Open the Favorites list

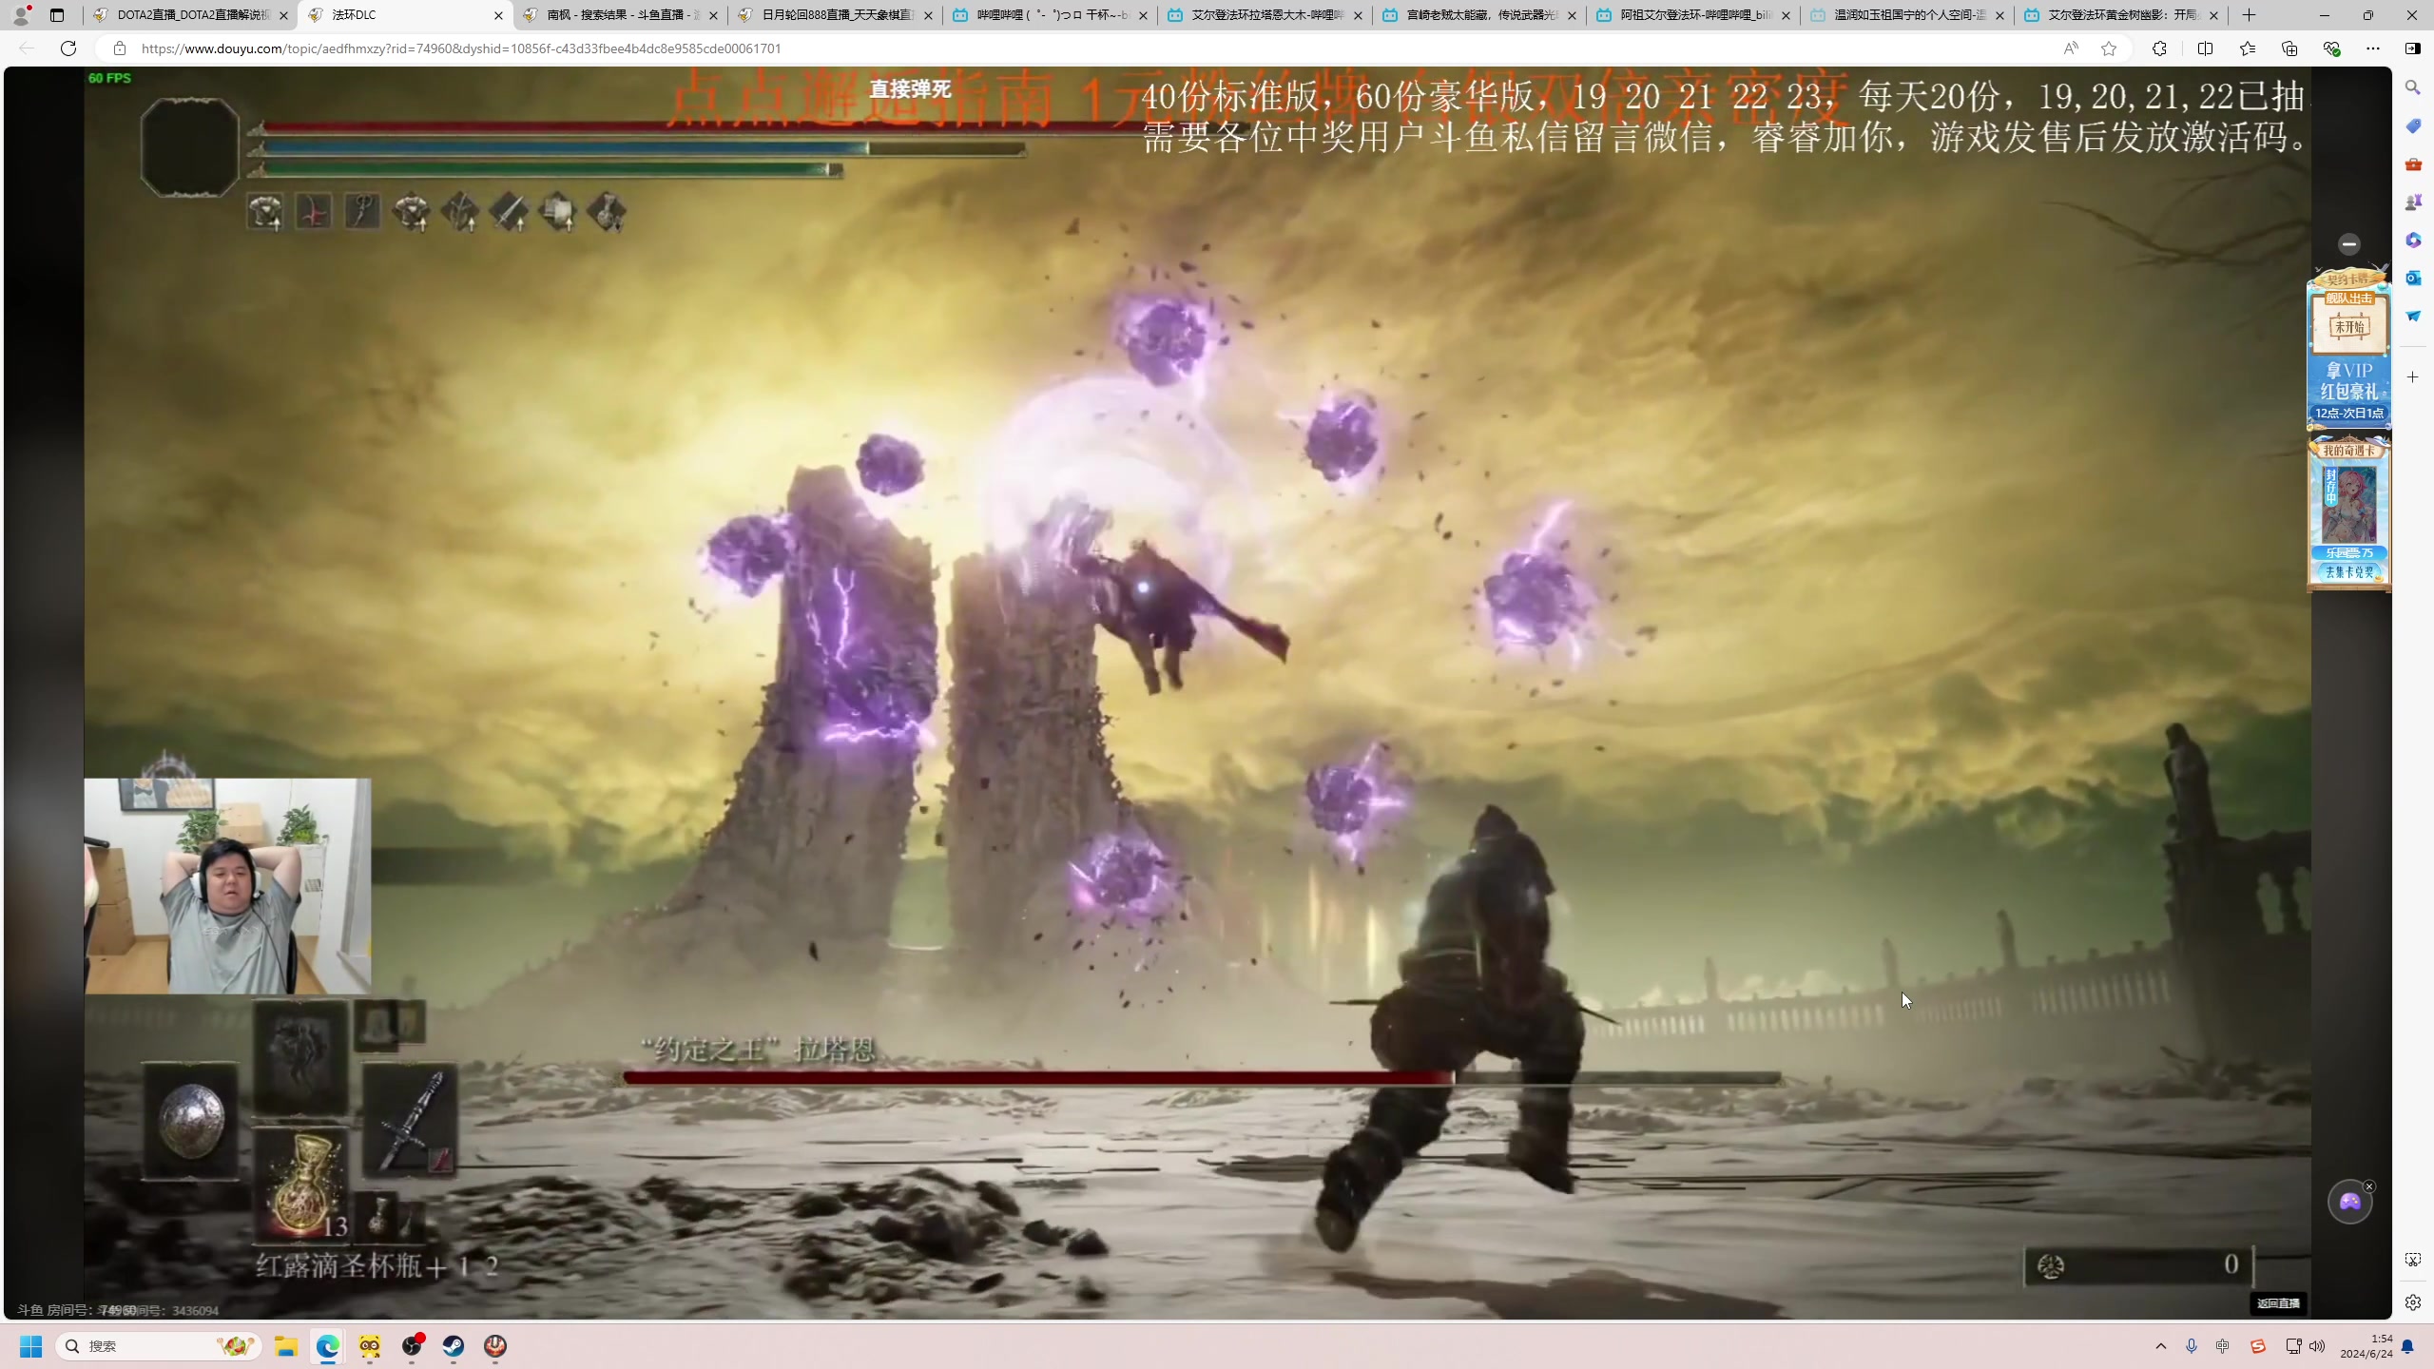pyautogui.click(x=2248, y=48)
